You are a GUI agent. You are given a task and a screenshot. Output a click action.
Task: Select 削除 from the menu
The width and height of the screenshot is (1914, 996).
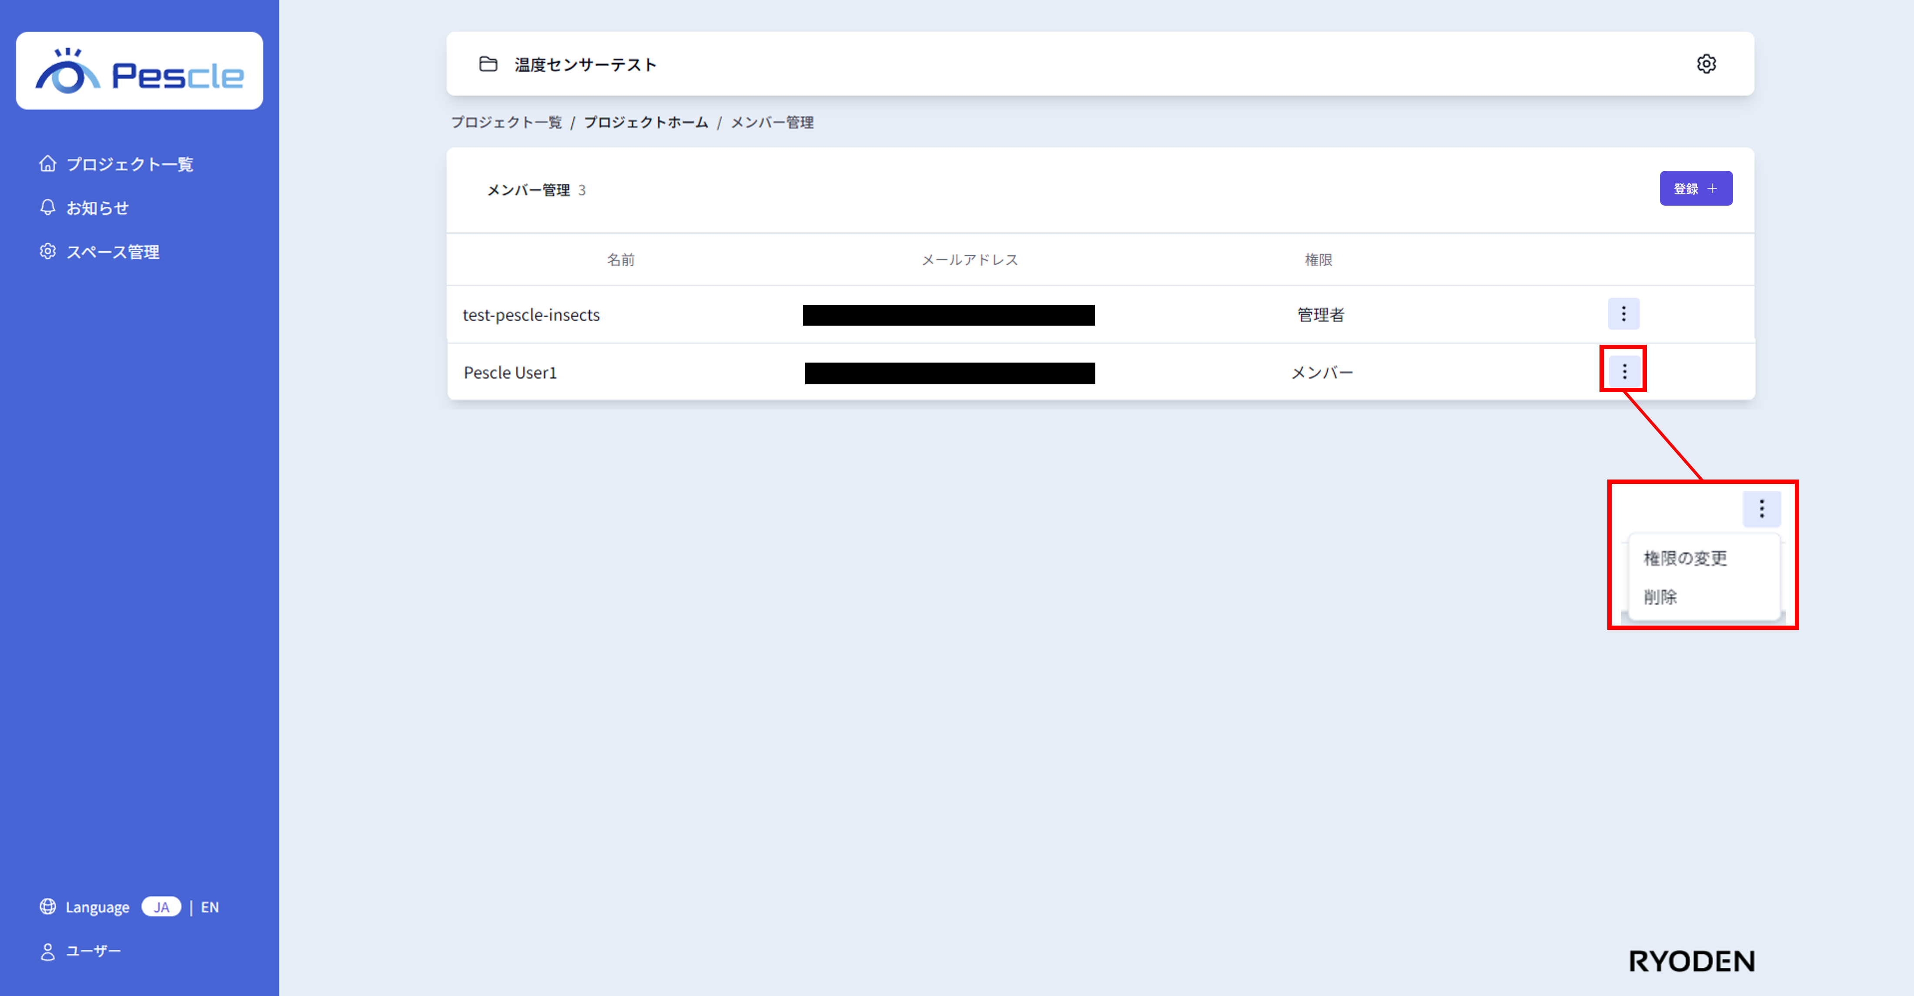[1660, 596]
